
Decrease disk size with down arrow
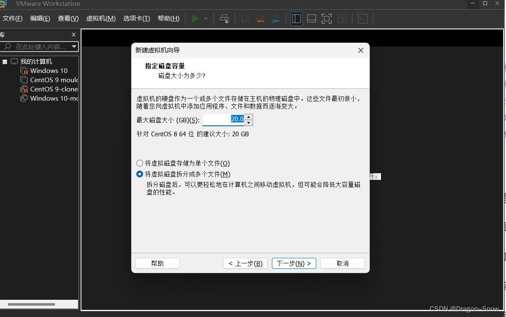point(249,123)
